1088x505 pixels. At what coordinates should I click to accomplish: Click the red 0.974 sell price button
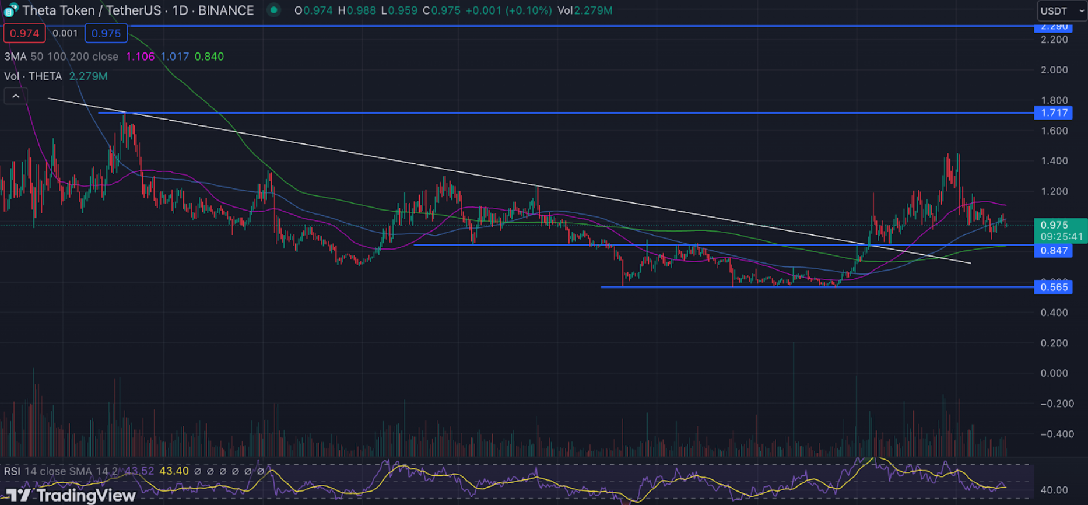point(24,33)
